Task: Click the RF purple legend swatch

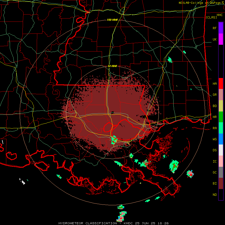Action: pos(221,28)
